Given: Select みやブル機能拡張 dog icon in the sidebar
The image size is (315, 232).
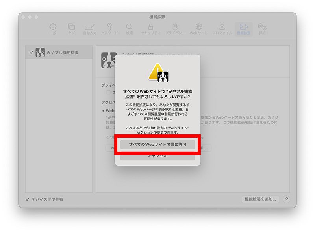Looking at the screenshot, I should (x=40, y=52).
